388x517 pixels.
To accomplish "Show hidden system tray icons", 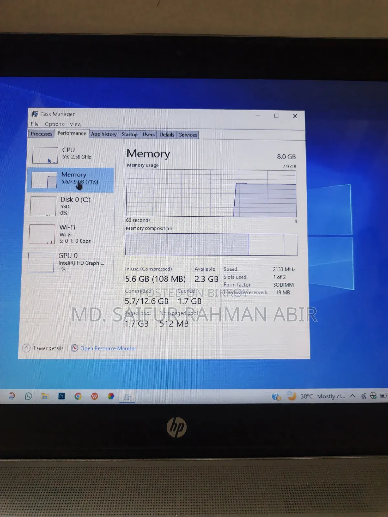I will [352, 396].
